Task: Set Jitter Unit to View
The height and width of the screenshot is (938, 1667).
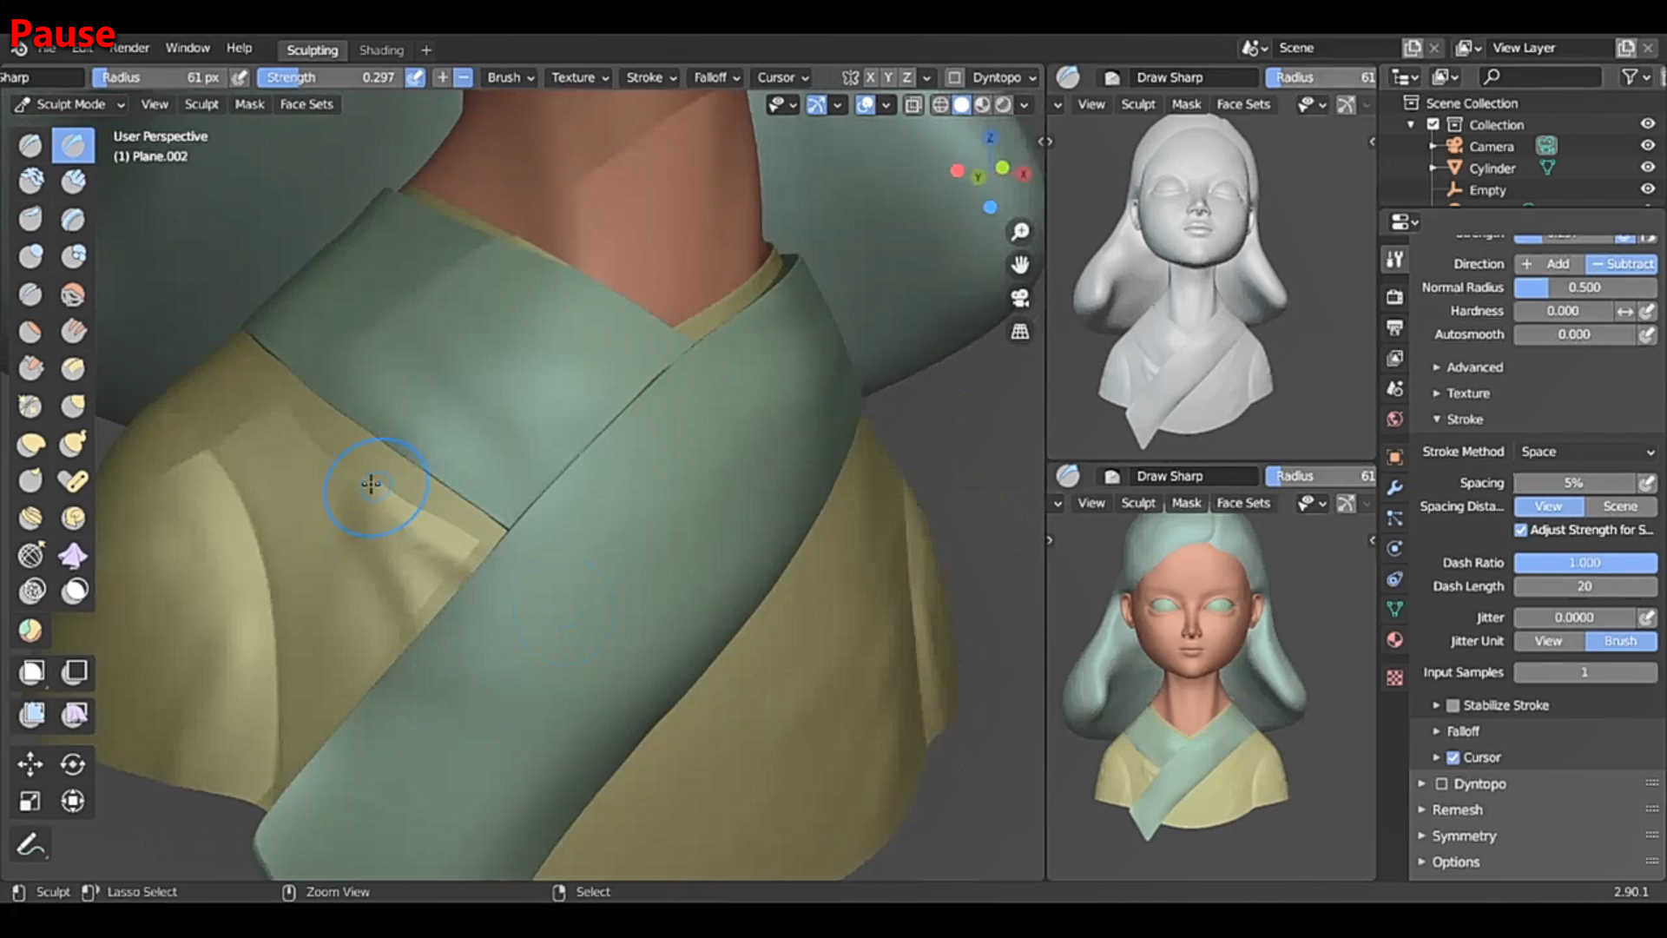Action: [x=1549, y=641]
